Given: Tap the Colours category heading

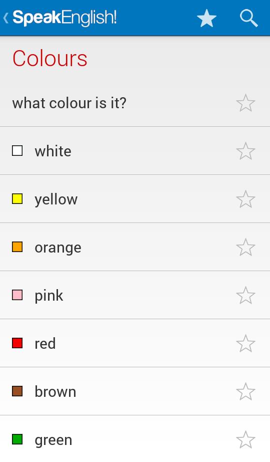Looking at the screenshot, I should tap(49, 58).
